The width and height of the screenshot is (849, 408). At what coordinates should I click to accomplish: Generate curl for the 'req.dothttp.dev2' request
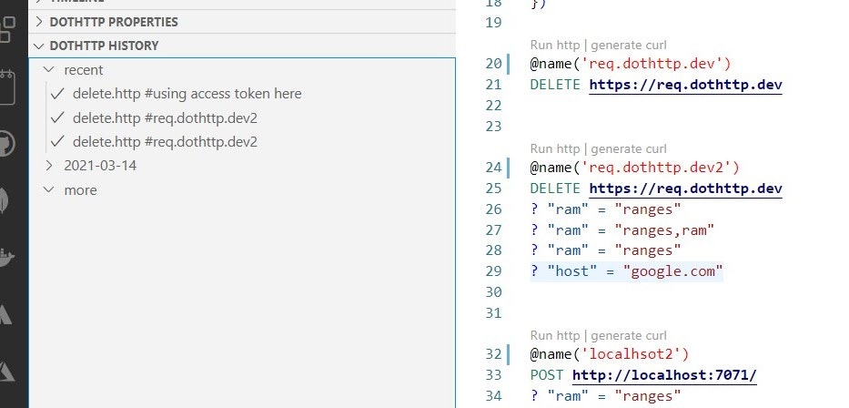pyautogui.click(x=629, y=148)
